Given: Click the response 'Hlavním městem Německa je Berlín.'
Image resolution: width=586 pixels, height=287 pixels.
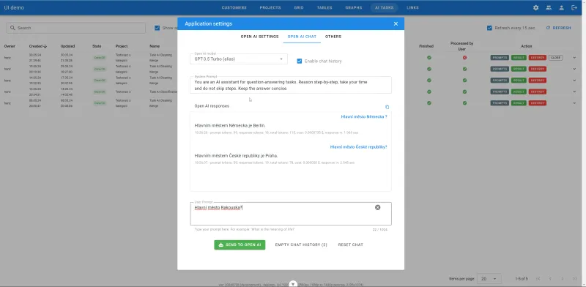Looking at the screenshot, I should pyautogui.click(x=230, y=126).
